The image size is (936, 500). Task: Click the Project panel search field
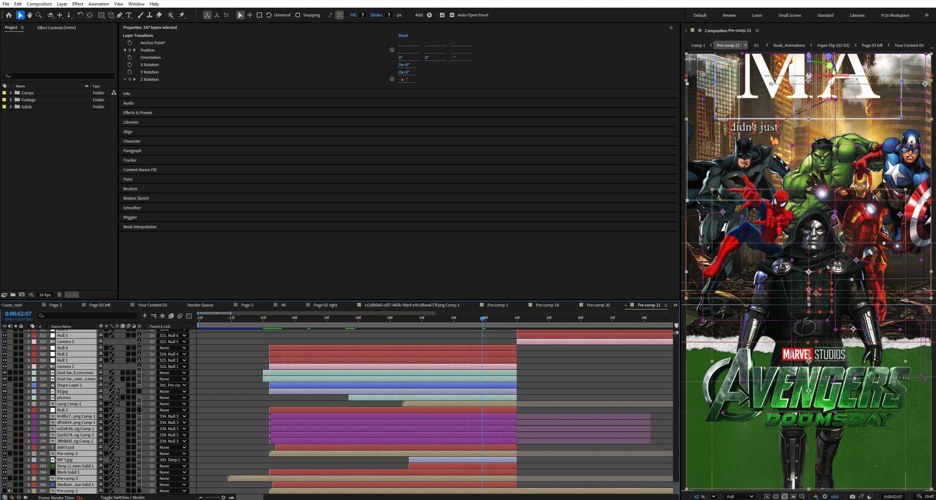59,76
